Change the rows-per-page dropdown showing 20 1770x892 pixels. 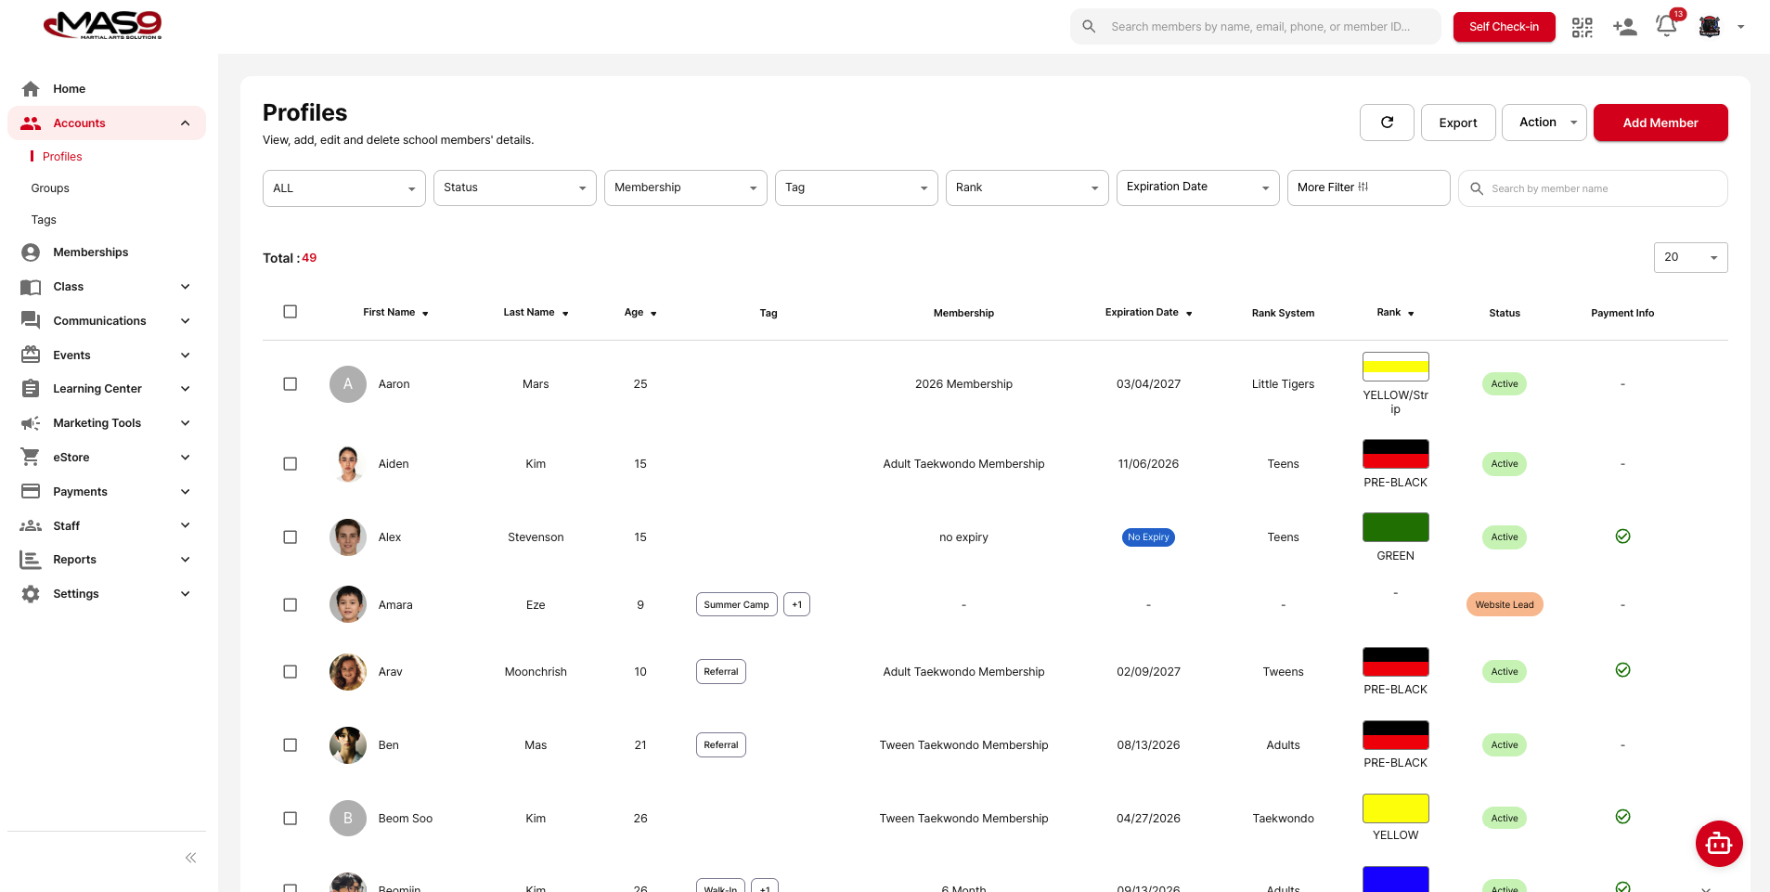point(1690,257)
